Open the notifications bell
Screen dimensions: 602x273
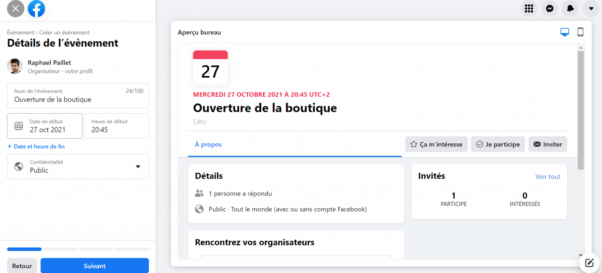(x=570, y=9)
